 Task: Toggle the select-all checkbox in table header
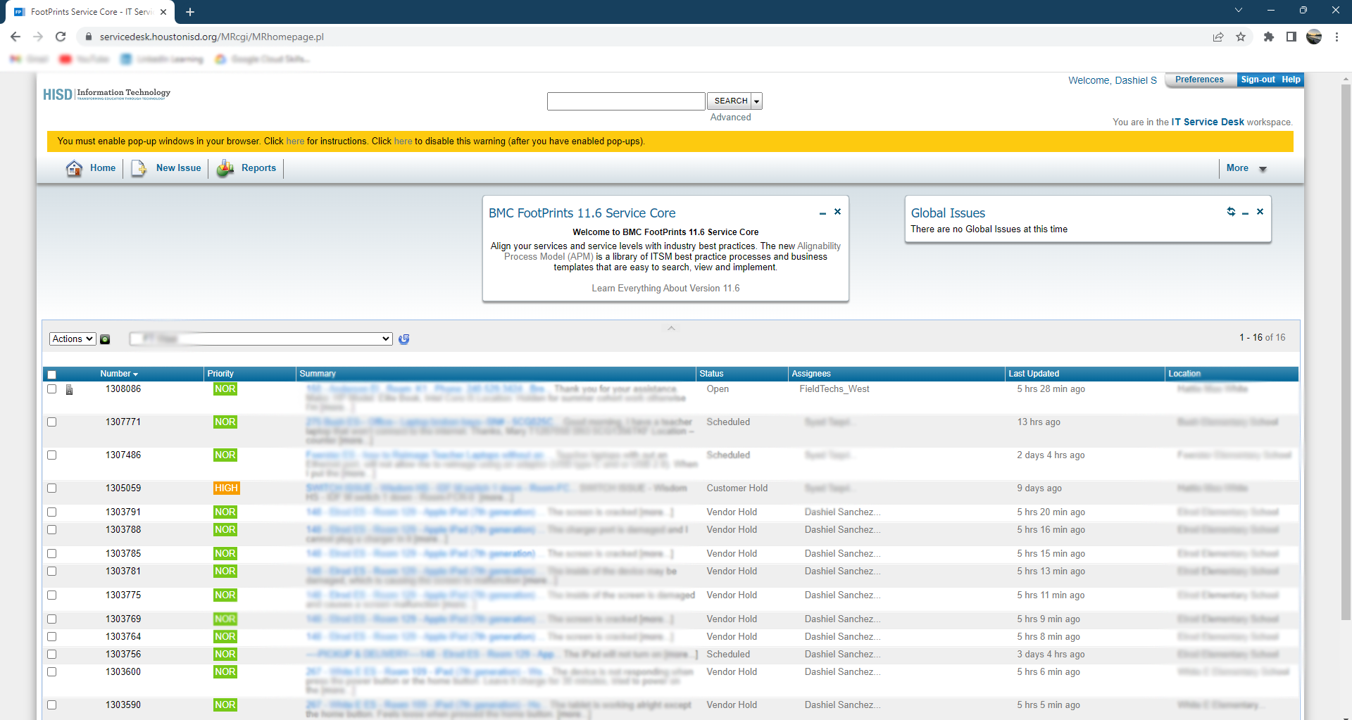pos(52,374)
